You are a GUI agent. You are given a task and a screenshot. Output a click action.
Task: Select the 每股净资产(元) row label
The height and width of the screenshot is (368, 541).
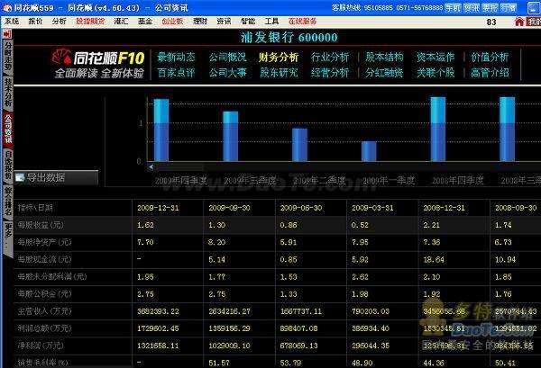pos(44,242)
